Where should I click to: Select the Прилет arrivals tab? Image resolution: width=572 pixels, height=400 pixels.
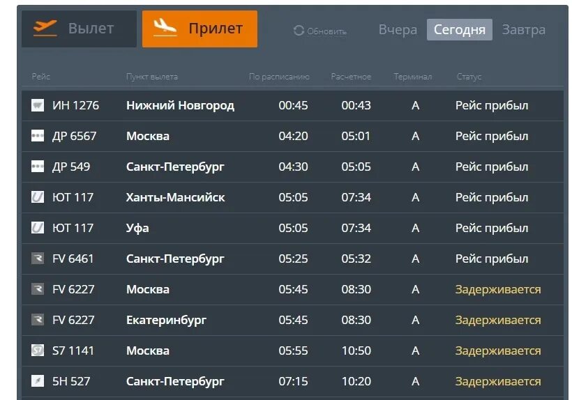pyautogui.click(x=200, y=29)
